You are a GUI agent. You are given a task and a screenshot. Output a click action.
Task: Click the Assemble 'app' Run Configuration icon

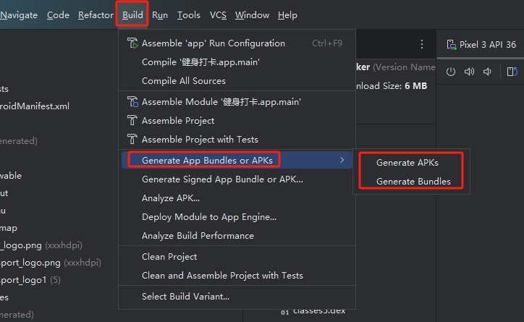coord(132,43)
